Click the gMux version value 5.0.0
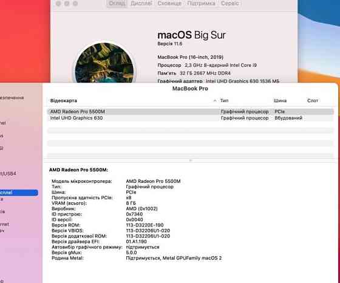The height and width of the screenshot is (283, 340). tap(131, 253)
